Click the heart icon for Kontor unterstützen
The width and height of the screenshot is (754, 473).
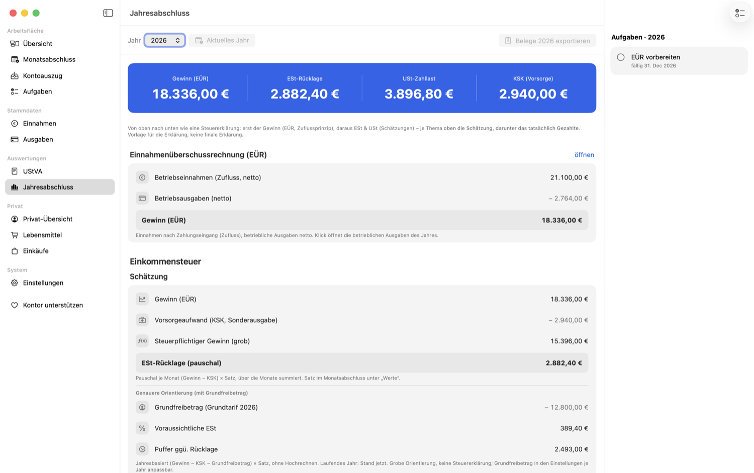(x=15, y=305)
